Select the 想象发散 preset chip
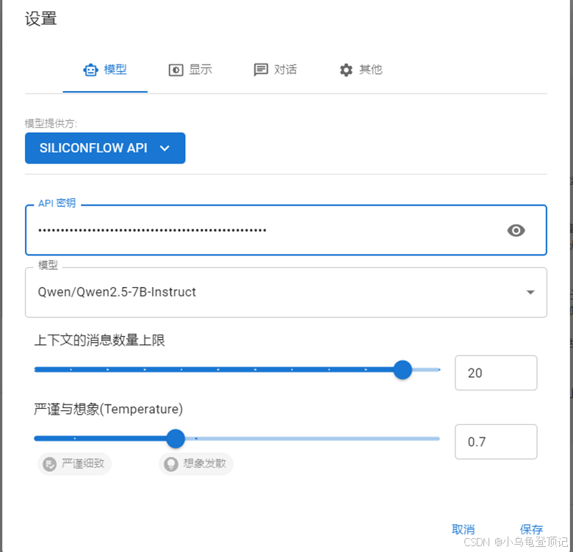The height and width of the screenshot is (552, 573). click(x=196, y=464)
